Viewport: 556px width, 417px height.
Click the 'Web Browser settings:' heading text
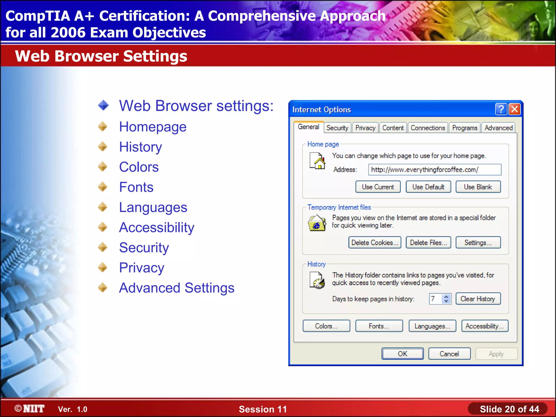196,106
